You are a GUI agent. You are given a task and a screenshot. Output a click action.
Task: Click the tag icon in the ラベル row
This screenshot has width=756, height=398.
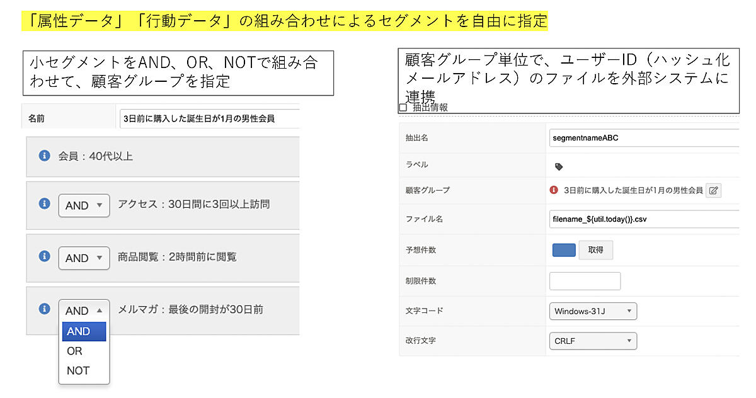[x=559, y=167]
